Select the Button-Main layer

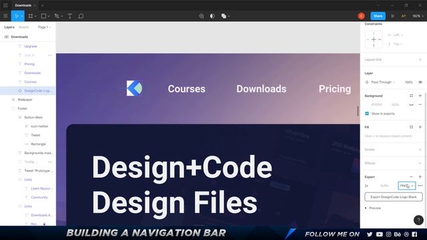(x=33, y=117)
